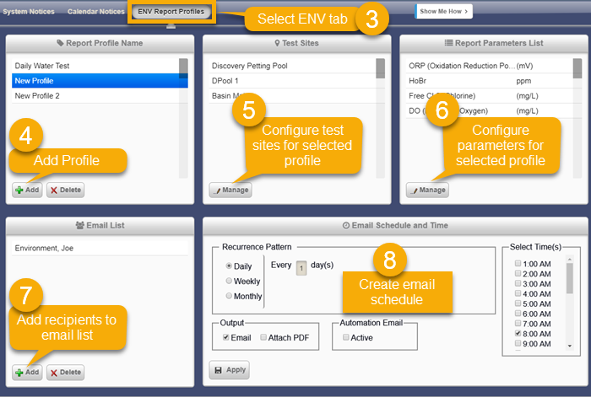Choose the Daily recurrence pattern
This screenshot has width=591, height=397.
point(229,266)
